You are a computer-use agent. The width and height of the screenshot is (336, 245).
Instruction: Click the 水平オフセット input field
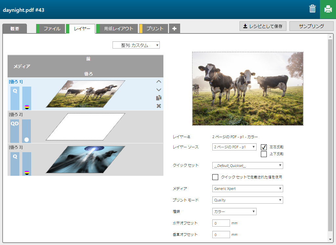tap(221, 223)
